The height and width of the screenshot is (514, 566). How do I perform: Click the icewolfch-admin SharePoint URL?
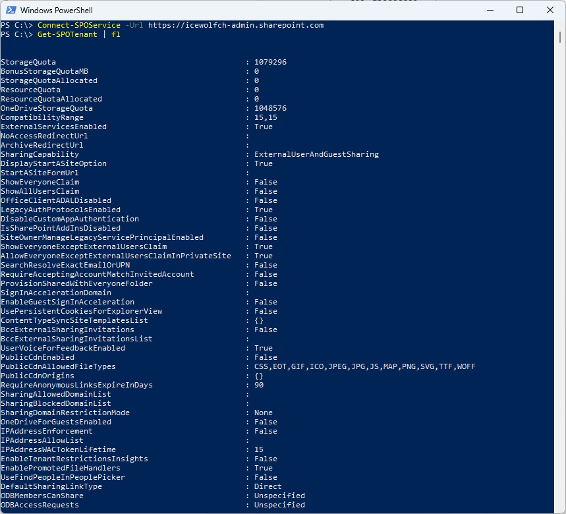[236, 25]
